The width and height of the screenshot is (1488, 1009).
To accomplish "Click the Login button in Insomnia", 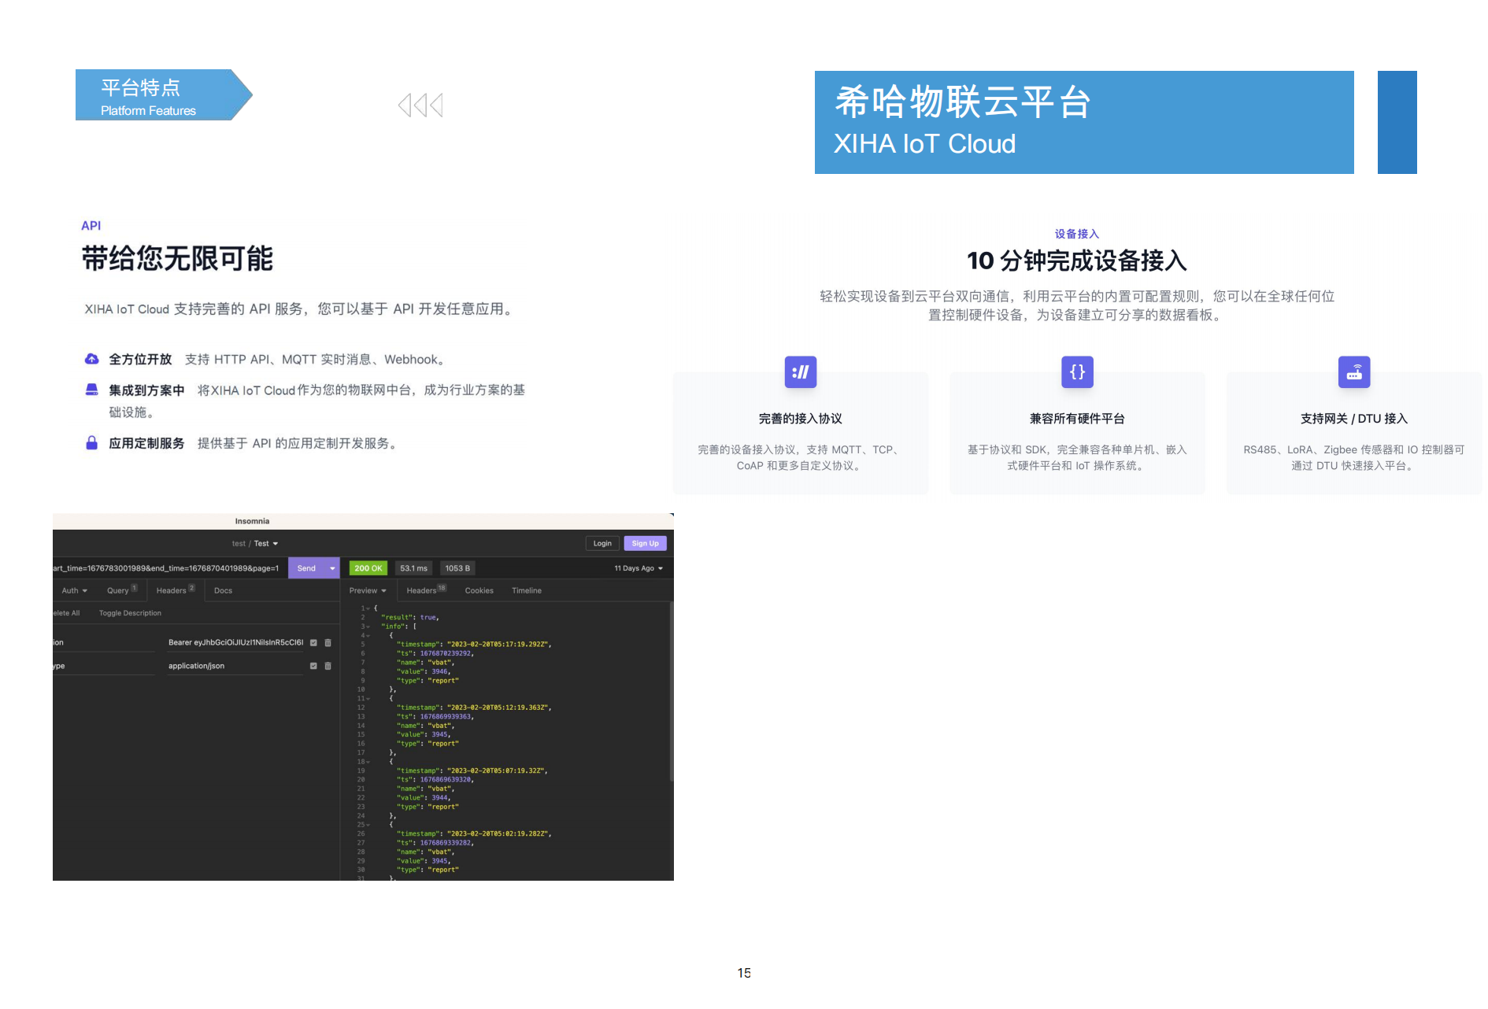I will click(602, 544).
